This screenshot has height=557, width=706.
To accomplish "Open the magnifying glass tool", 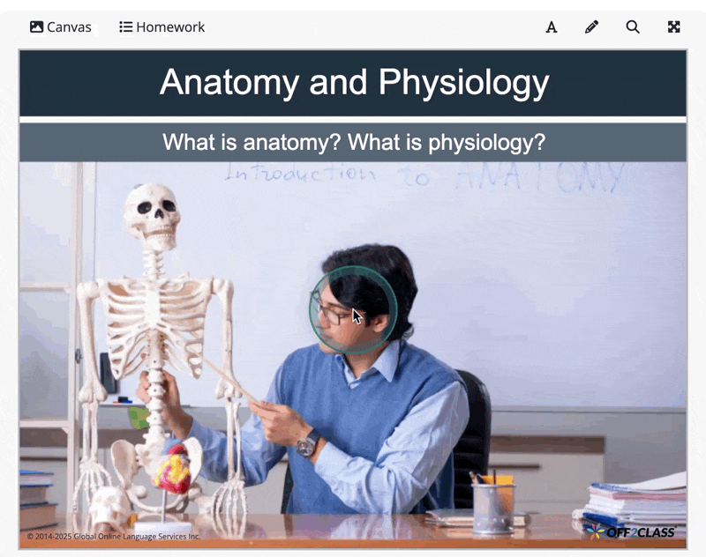I will coord(633,27).
